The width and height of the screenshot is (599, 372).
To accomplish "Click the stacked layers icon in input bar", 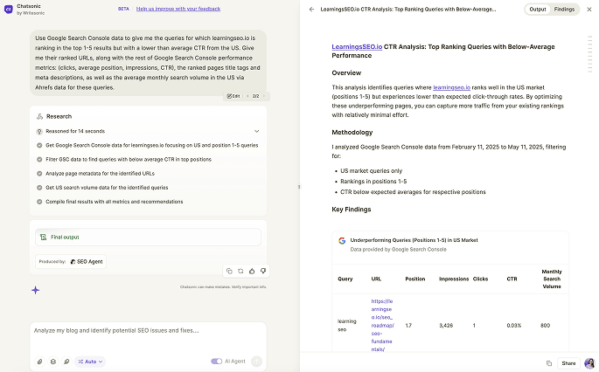I will coord(53,362).
